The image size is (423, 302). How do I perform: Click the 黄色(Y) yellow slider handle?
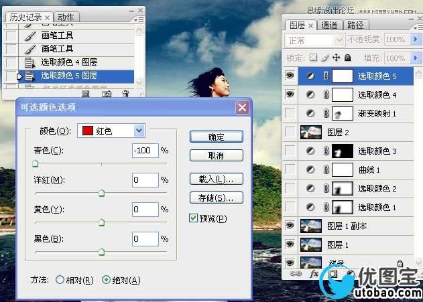coord(101,222)
